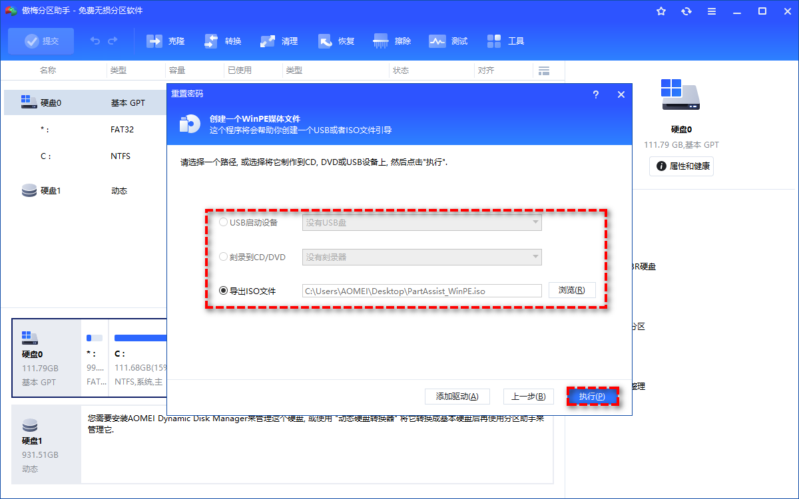Select the 克隆 (Clone) tool
The width and height of the screenshot is (799, 499).
click(x=165, y=41)
